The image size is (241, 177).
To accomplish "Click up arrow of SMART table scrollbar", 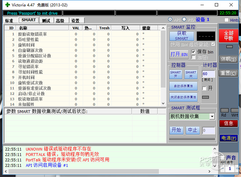I will click(163, 28).
